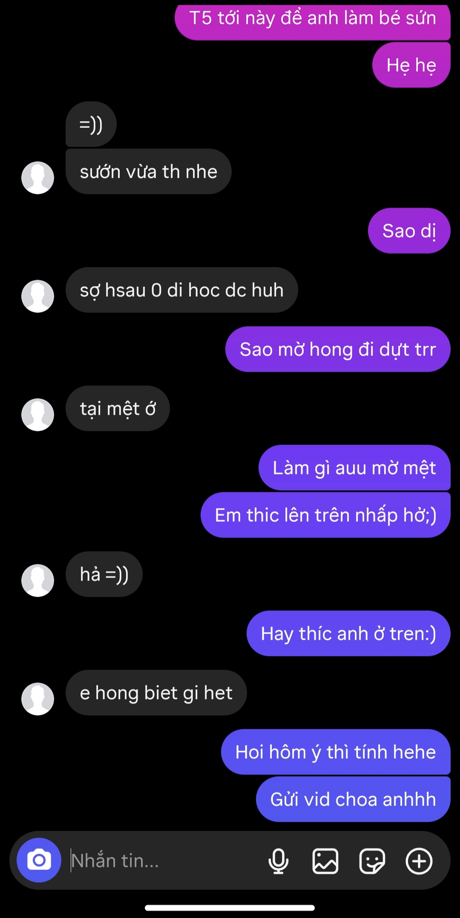Tap the home indicator bar at bottom
Viewport: 460px width, 918px height.
230,907
